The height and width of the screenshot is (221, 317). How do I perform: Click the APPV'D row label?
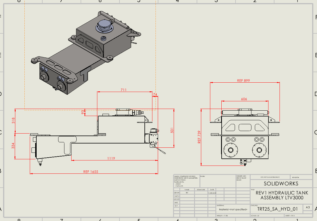point(177,199)
